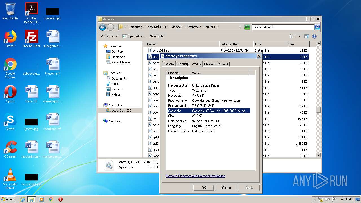
Task: Select Desktop under Favorites
Action: click(117, 52)
